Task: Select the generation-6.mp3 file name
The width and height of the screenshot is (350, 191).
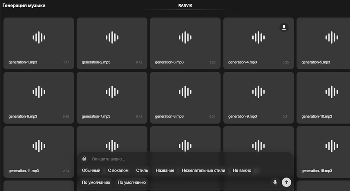Action: click(x=23, y=116)
